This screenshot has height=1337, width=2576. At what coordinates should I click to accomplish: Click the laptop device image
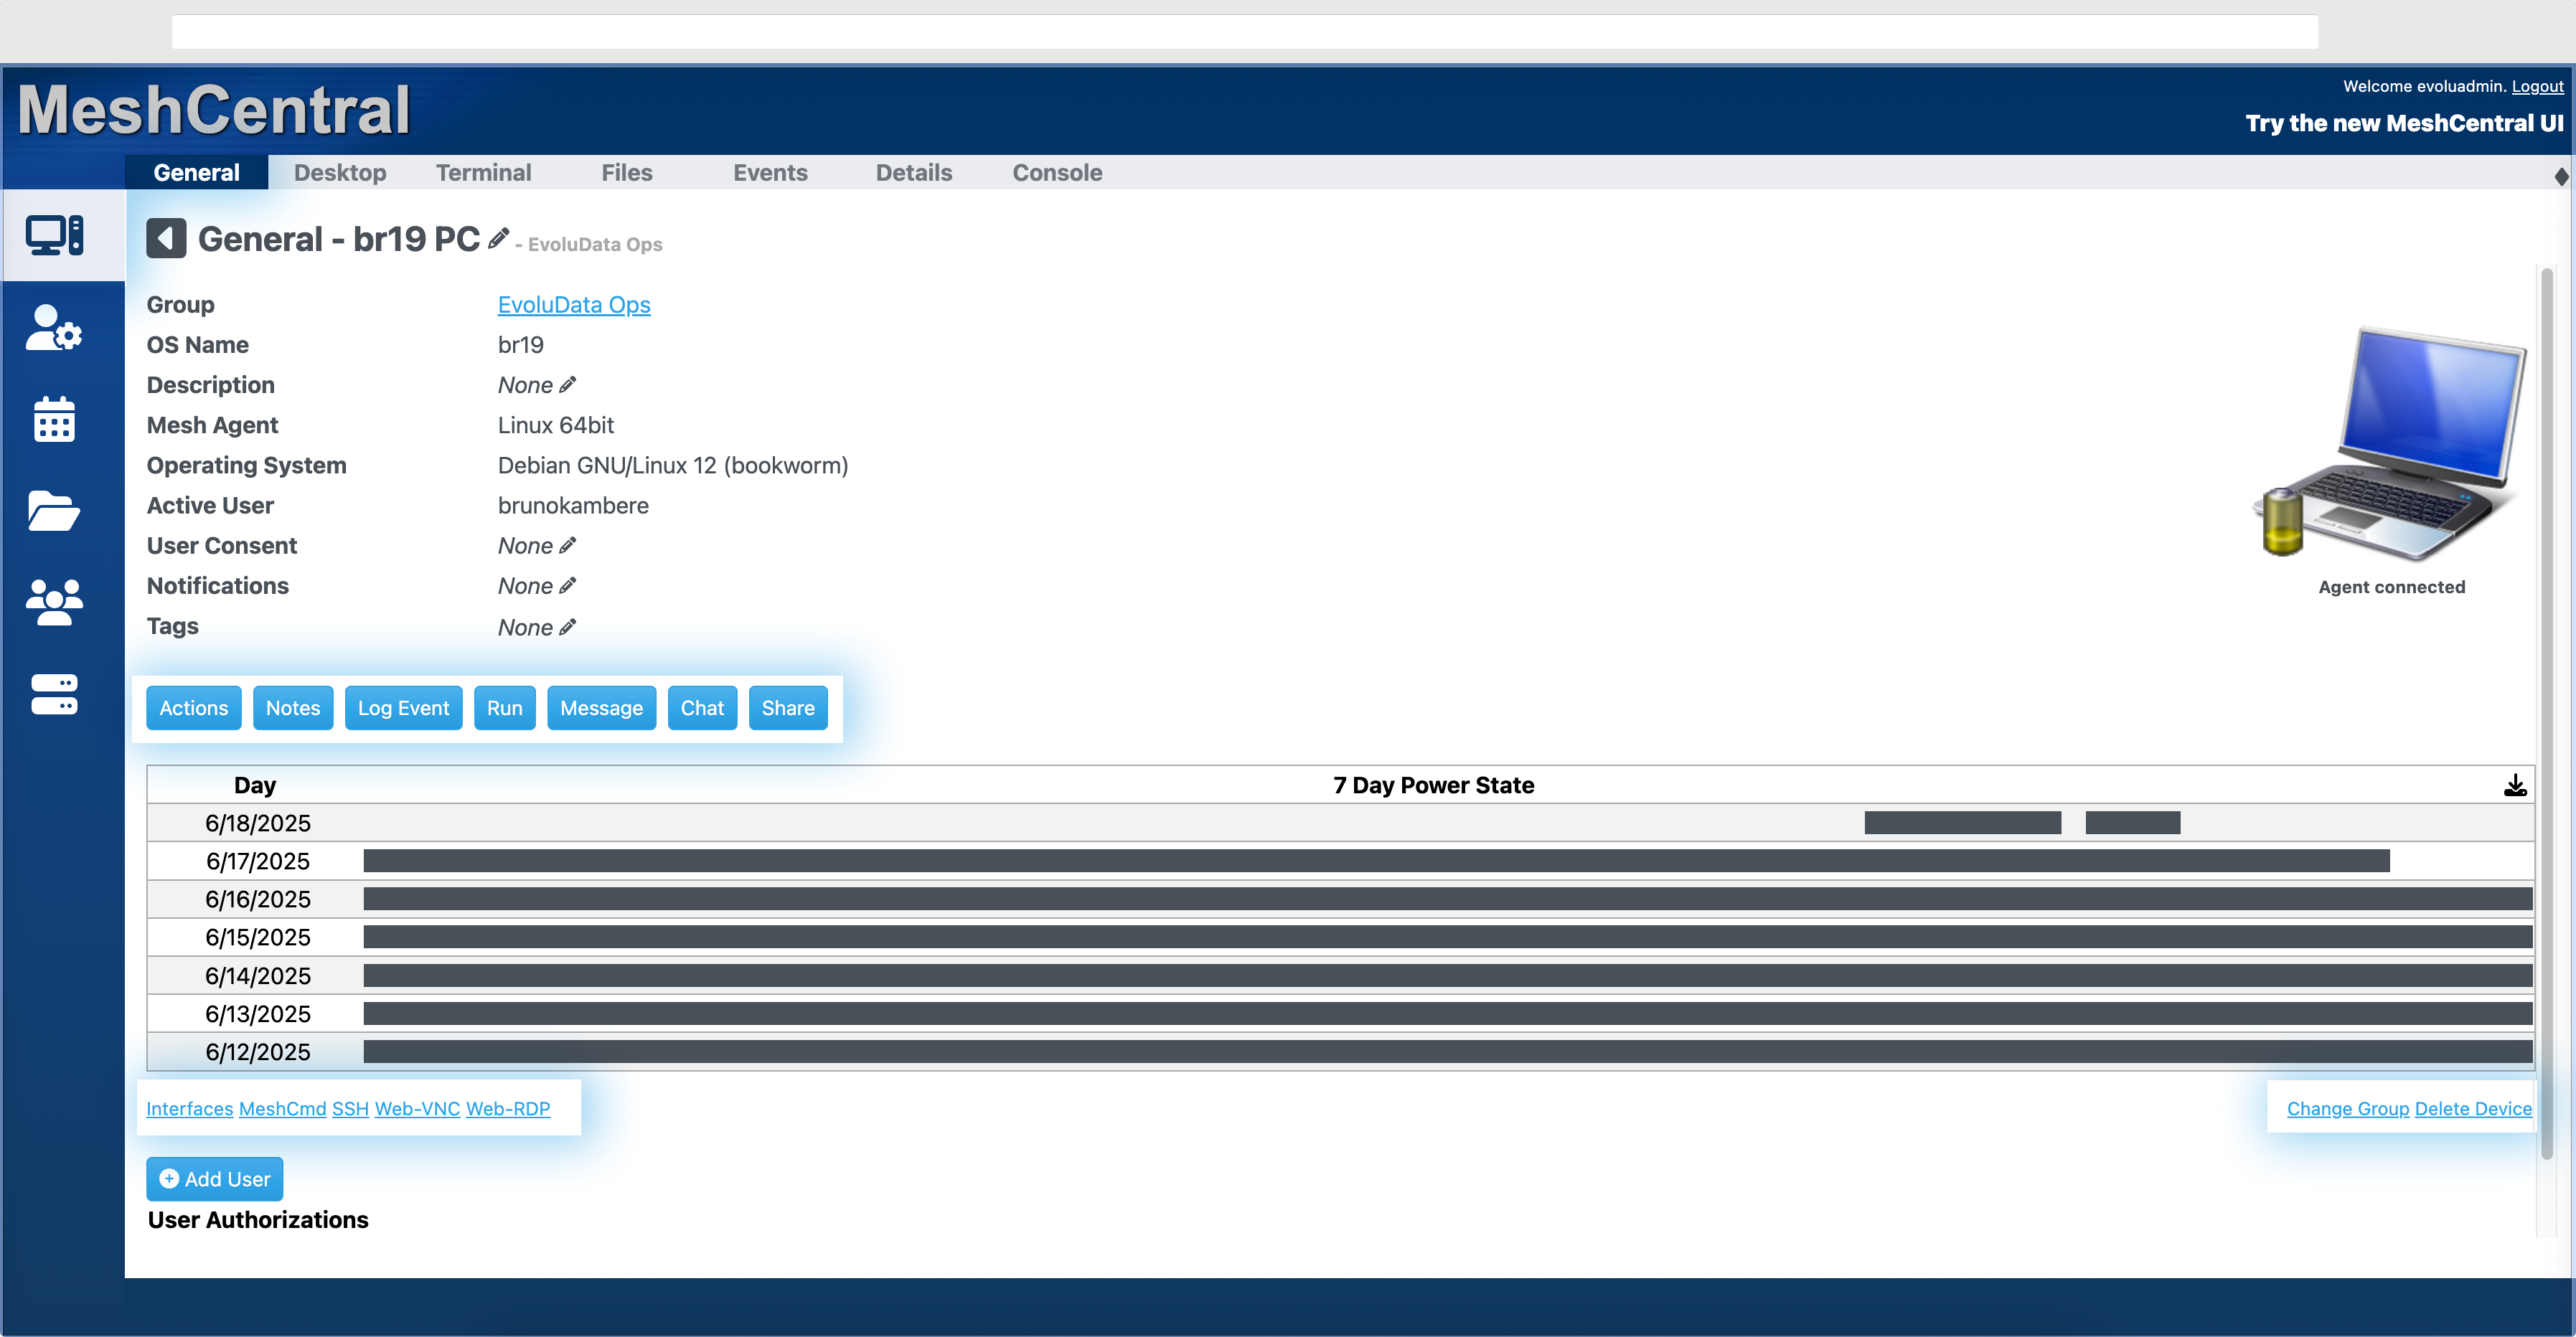point(2391,445)
